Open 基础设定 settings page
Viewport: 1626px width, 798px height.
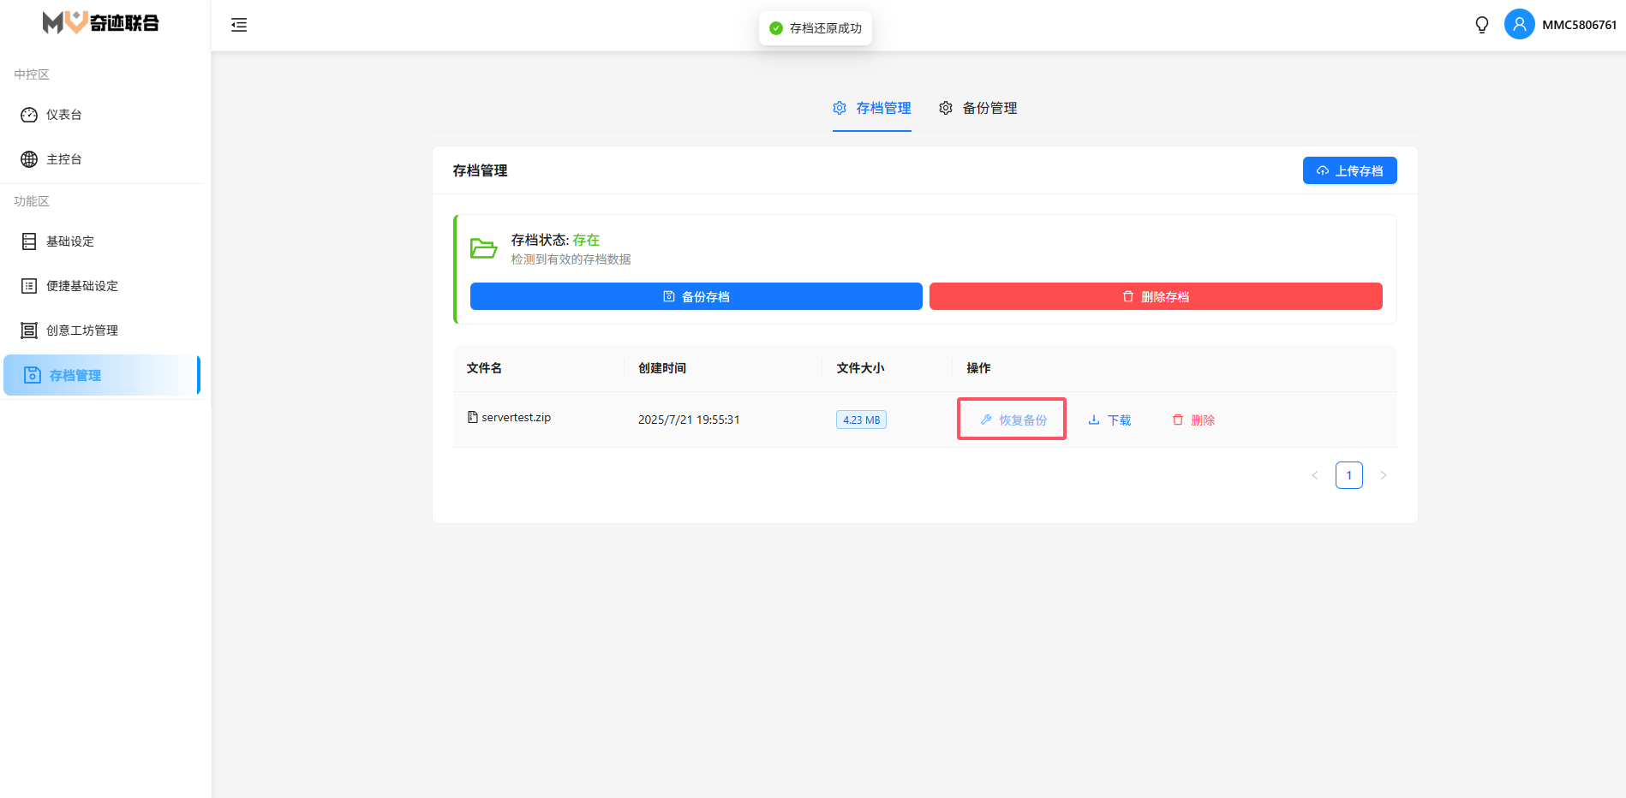click(x=70, y=241)
